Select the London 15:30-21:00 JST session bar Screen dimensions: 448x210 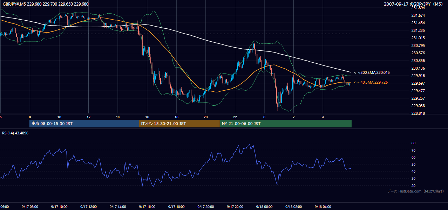pos(179,124)
